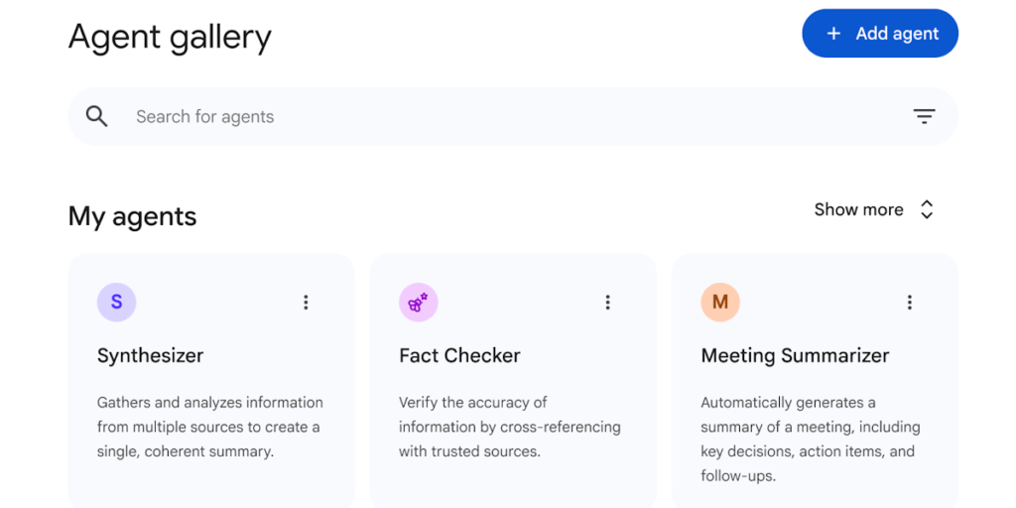The height and width of the screenshot is (508, 1016).
Task: Click the plus icon in Add agent
Action: 833,34
